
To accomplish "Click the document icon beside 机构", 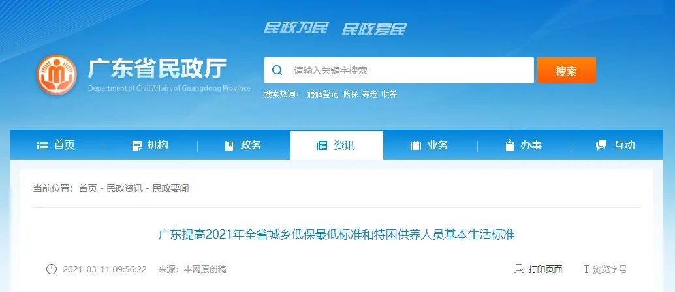I will click(137, 146).
